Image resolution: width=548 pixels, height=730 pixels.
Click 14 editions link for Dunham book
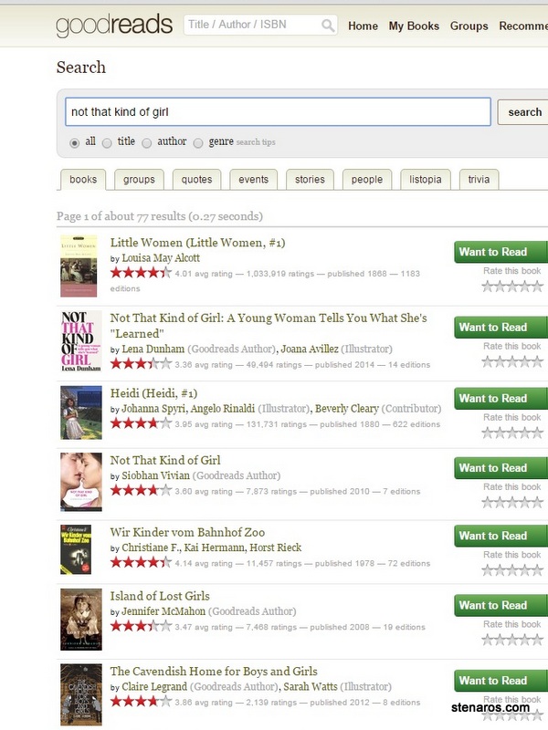tap(408, 365)
